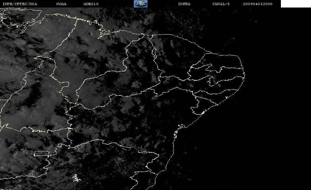Click the river mouth outline below the eastern bulge

tap(203, 113)
